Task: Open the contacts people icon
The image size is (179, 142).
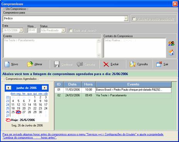Action: click(171, 43)
